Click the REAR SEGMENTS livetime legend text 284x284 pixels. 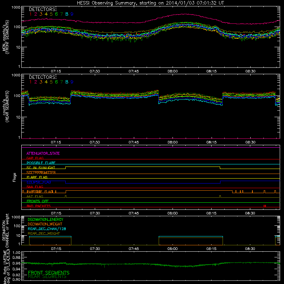point(47,277)
